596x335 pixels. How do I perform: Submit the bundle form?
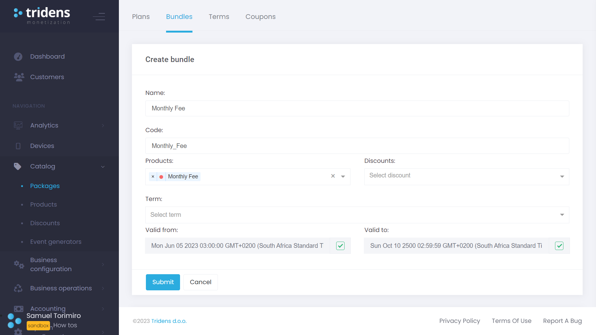(163, 282)
